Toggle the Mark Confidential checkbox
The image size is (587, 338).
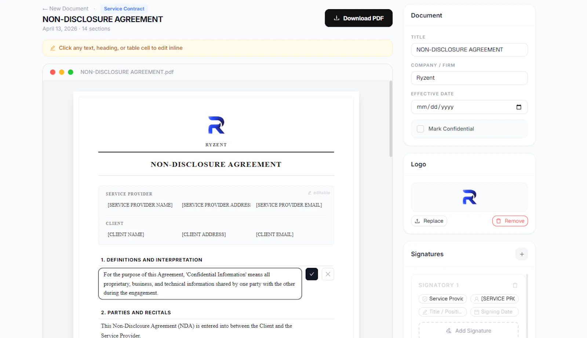pyautogui.click(x=420, y=129)
